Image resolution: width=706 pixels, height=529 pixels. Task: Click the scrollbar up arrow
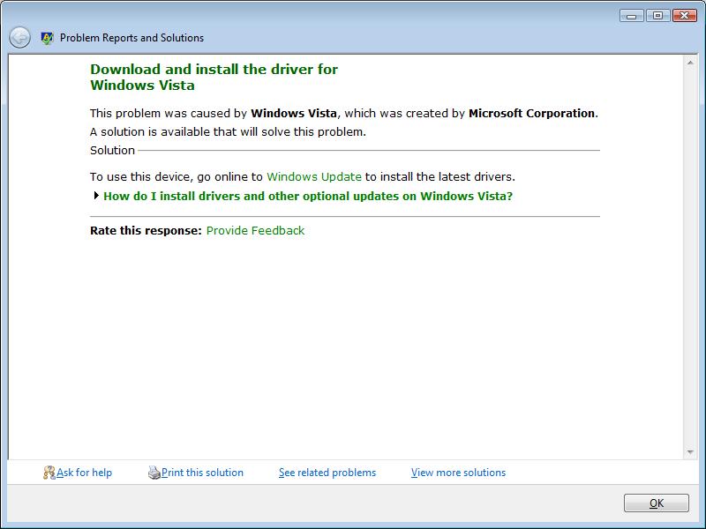click(x=690, y=63)
